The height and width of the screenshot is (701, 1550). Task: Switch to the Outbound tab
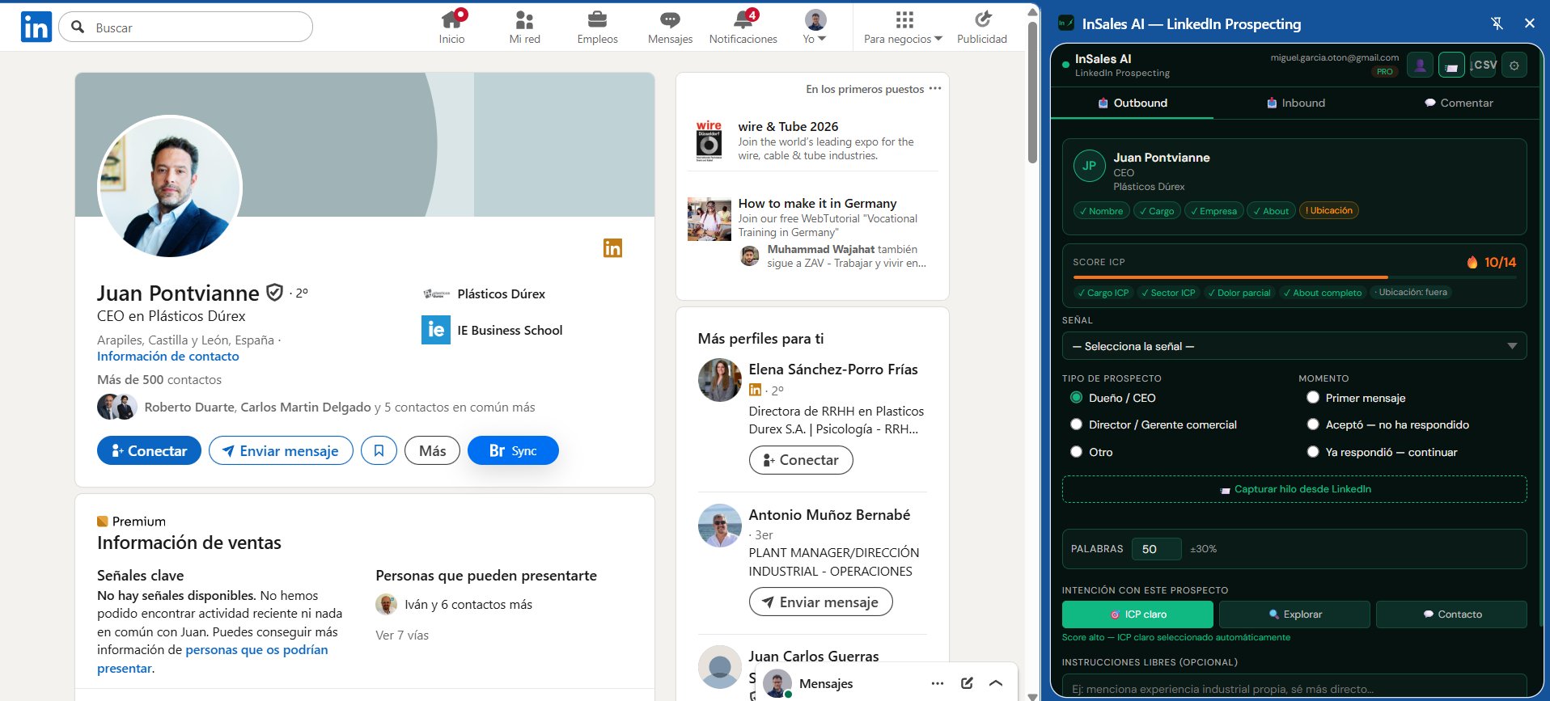(1132, 103)
